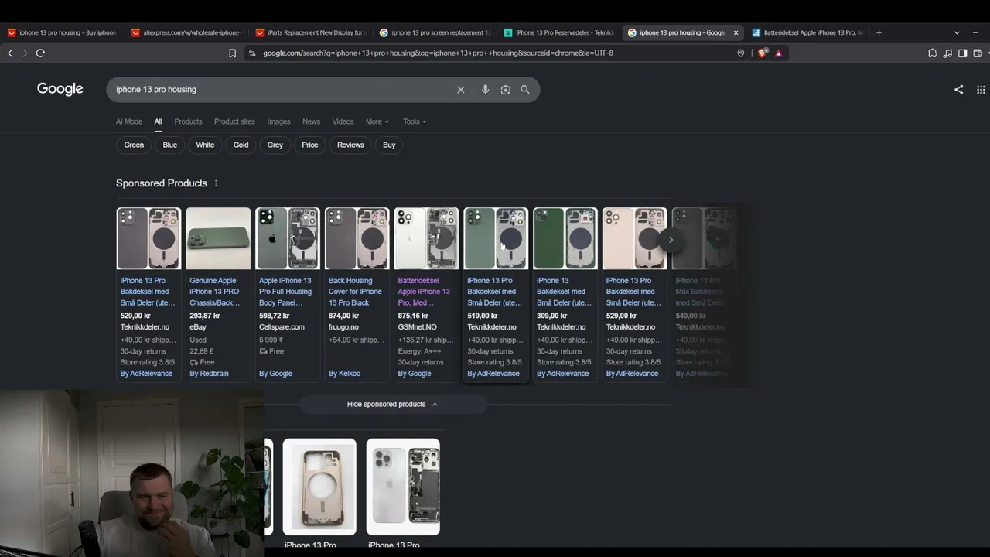Click the location permission icon in address bar

[740, 53]
